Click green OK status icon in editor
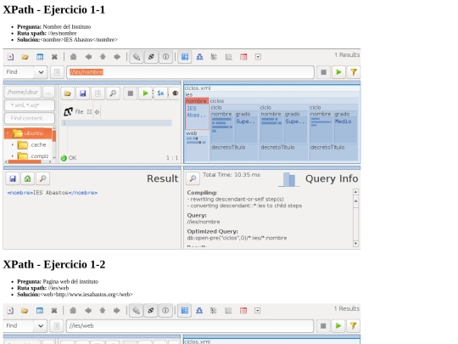 point(64,158)
